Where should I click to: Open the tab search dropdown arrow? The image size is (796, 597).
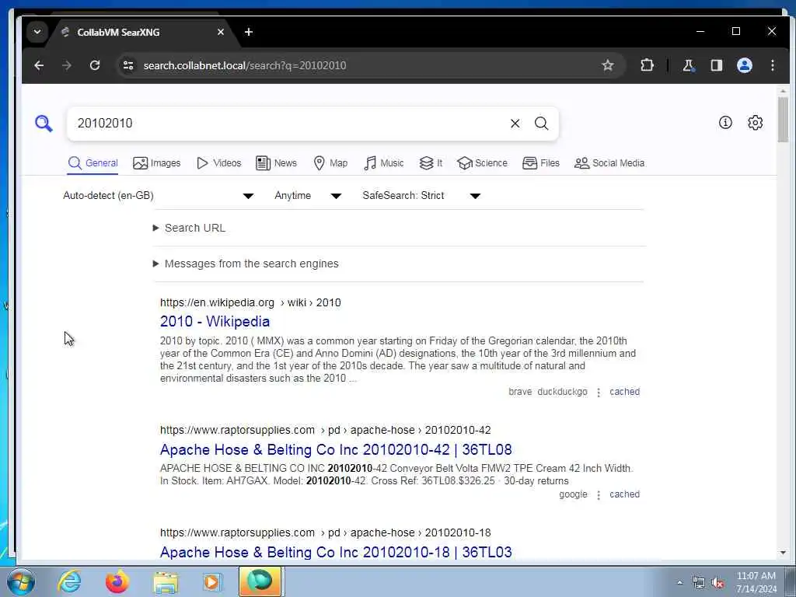click(x=37, y=32)
